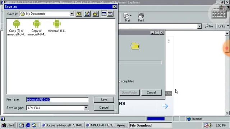Select the 'minecraft-0-4' apk file

click(57, 26)
